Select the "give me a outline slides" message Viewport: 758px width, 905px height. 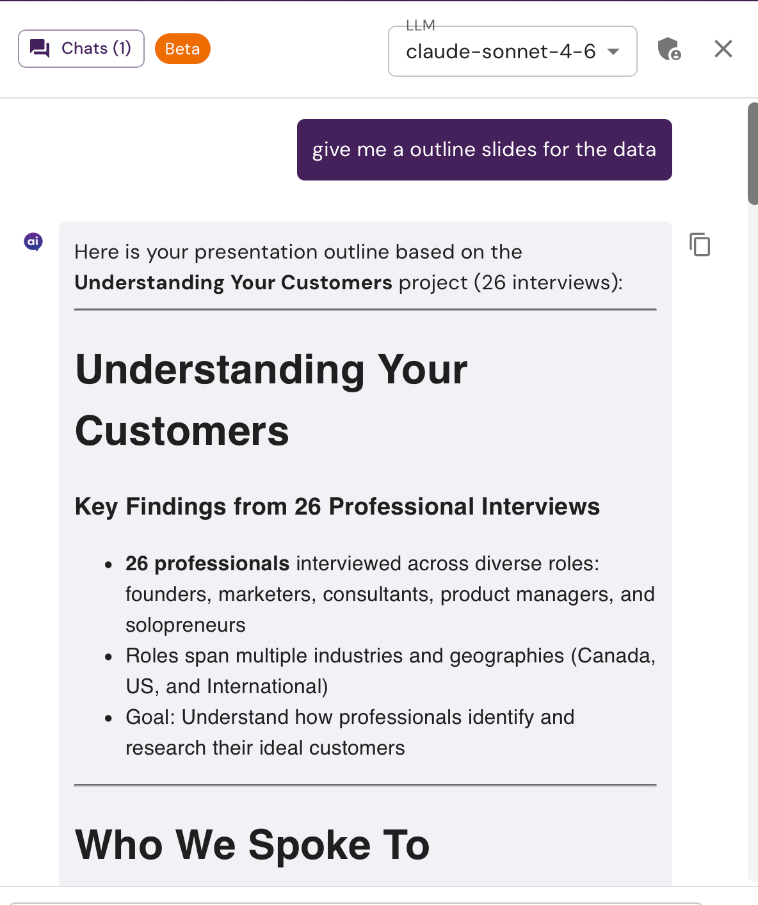point(485,150)
